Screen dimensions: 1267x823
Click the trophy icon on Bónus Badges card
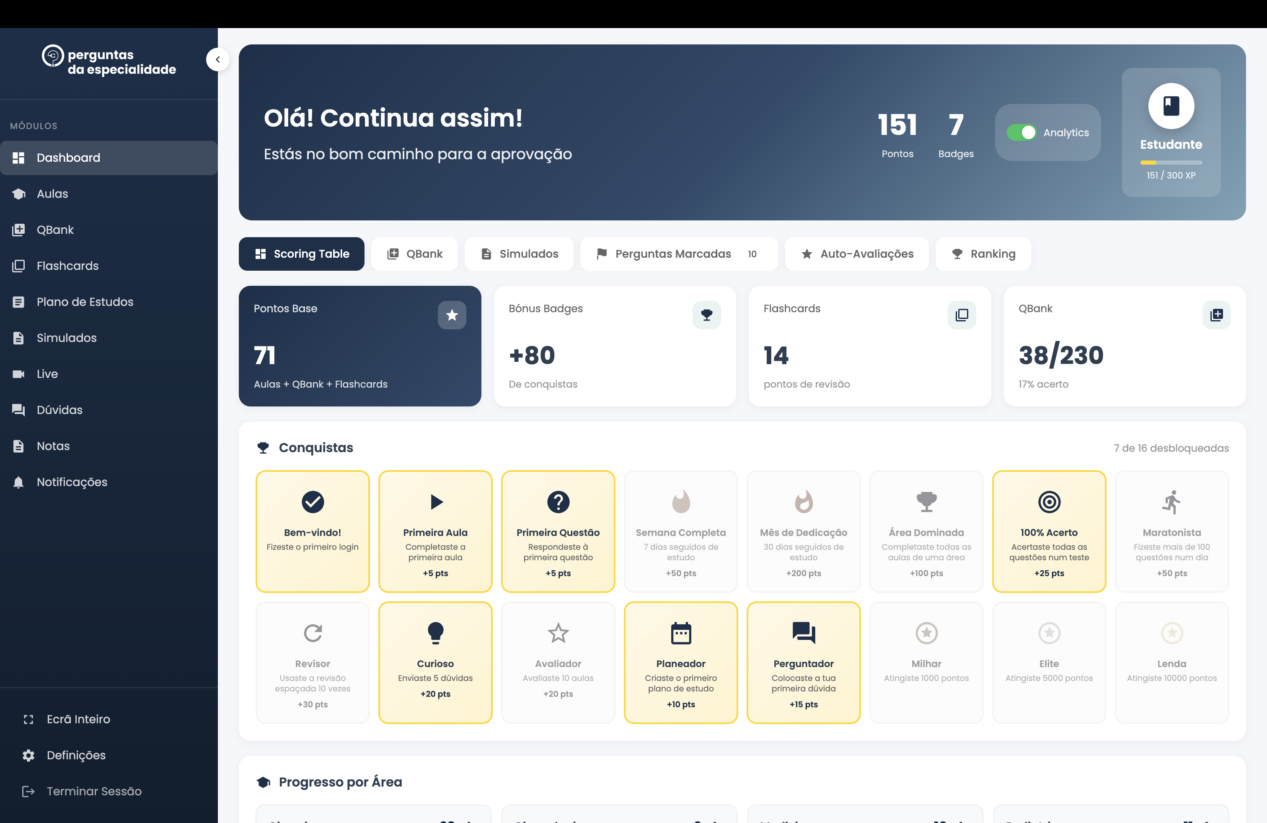click(x=706, y=315)
